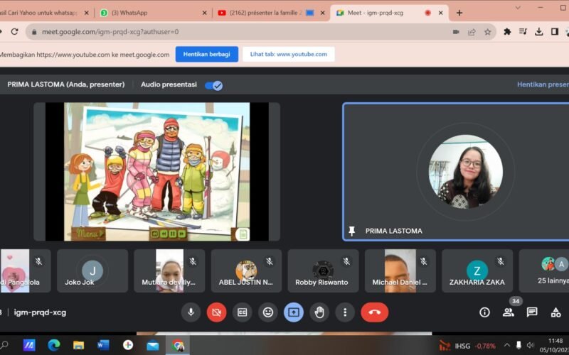Open more options three-dot menu
The width and height of the screenshot is (569, 355).
click(x=345, y=312)
